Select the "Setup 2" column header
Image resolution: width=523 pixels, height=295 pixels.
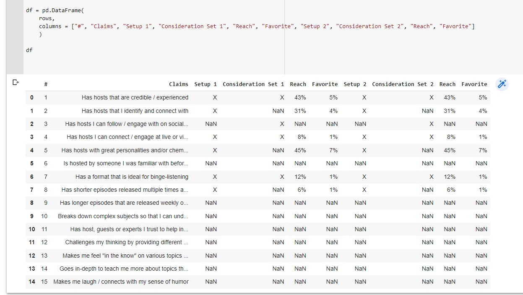click(x=355, y=84)
